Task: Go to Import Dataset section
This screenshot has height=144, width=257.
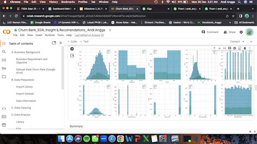Action: 25,93
